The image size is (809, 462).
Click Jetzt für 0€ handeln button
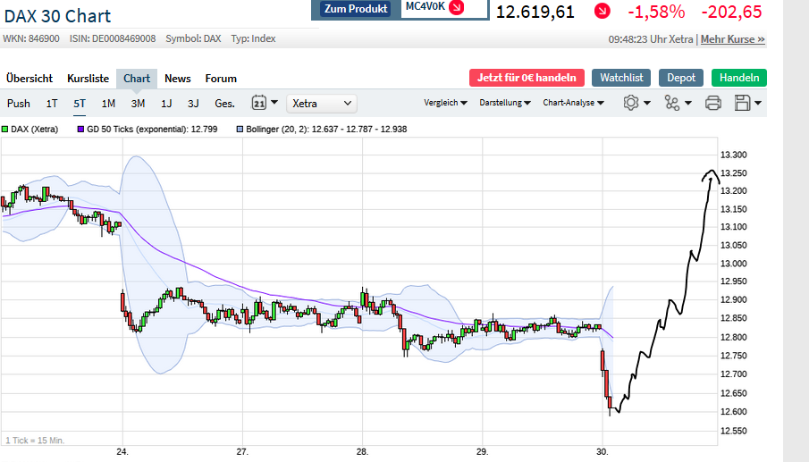click(x=527, y=78)
